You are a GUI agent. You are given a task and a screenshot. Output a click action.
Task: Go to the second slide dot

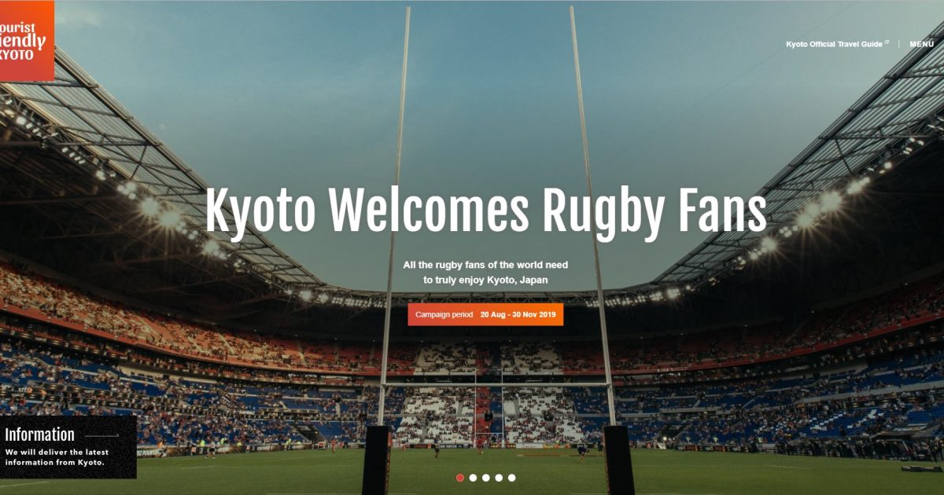click(x=473, y=478)
